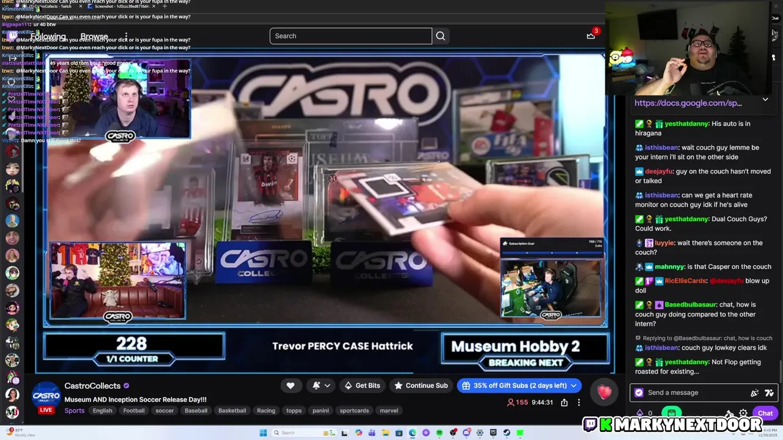
Task: Focus the Twitch search field
Action: [x=351, y=36]
